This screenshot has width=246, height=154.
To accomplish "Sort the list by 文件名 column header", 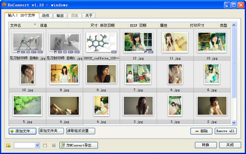I will click(x=23, y=25).
